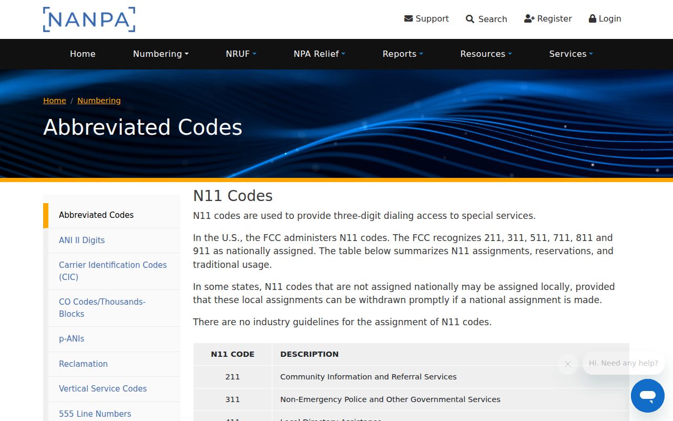Click the 211 code cell
The image size is (673, 421).
(x=232, y=377)
